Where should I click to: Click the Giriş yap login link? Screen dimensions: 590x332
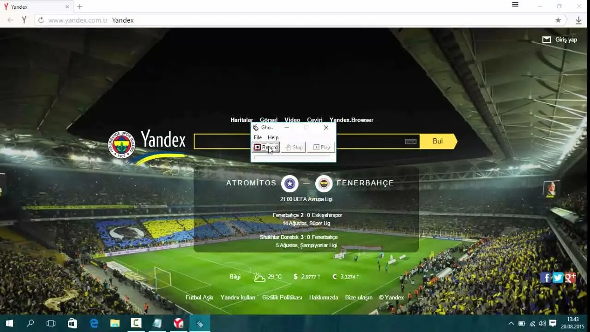(x=566, y=40)
